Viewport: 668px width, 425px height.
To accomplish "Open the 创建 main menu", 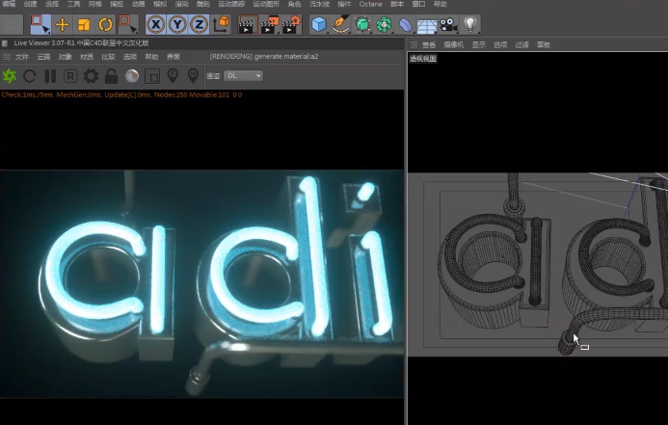I will tap(30, 4).
